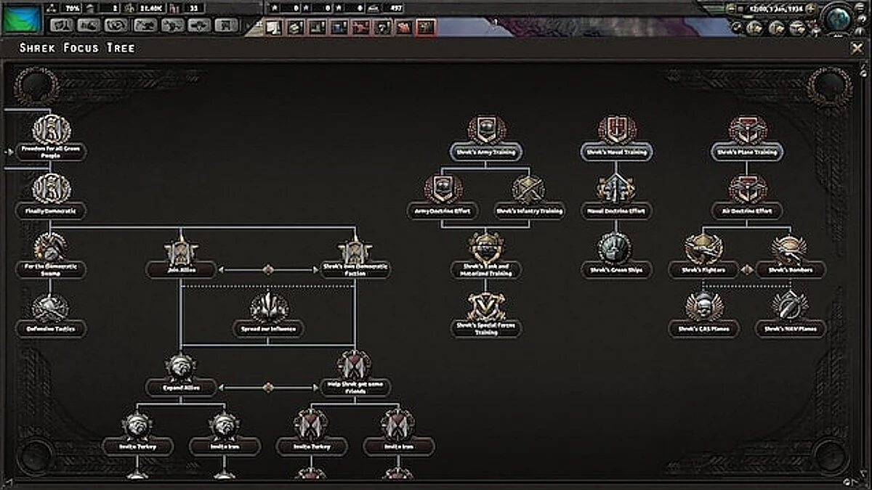The image size is (872, 490).
Task: Click the Shrek's Special Forces Training icon
Action: click(x=485, y=307)
